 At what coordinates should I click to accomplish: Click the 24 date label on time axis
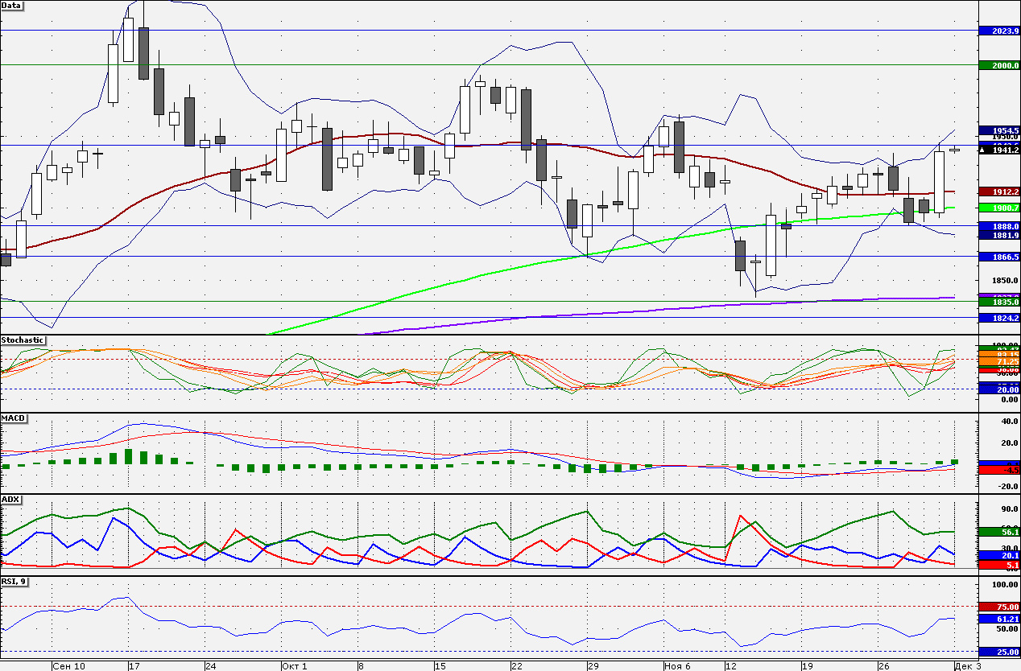pos(211,666)
